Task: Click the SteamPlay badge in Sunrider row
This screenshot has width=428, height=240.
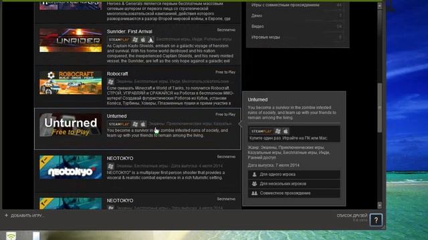Action: coord(119,40)
